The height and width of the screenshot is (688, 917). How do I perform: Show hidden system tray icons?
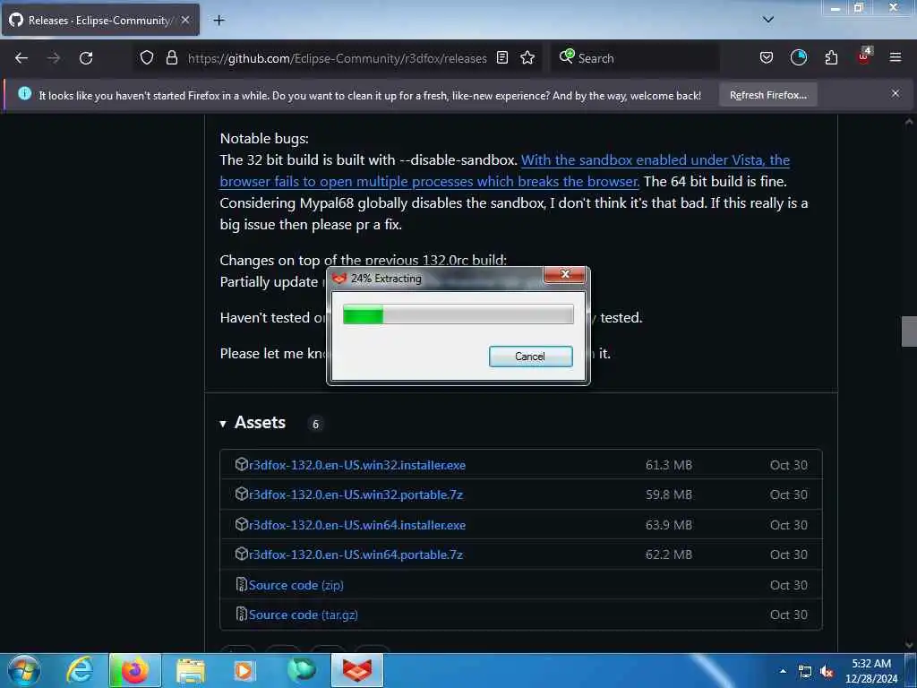click(x=783, y=671)
